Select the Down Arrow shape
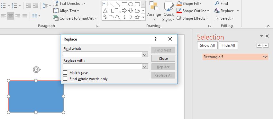Screen dimensions: 273x119 click(131, 11)
